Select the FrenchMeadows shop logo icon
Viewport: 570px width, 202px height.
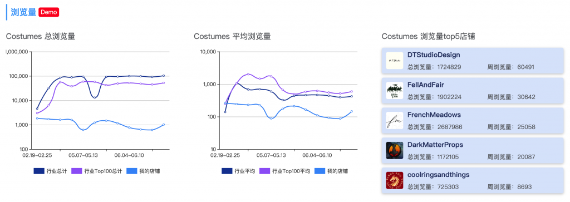(x=395, y=121)
